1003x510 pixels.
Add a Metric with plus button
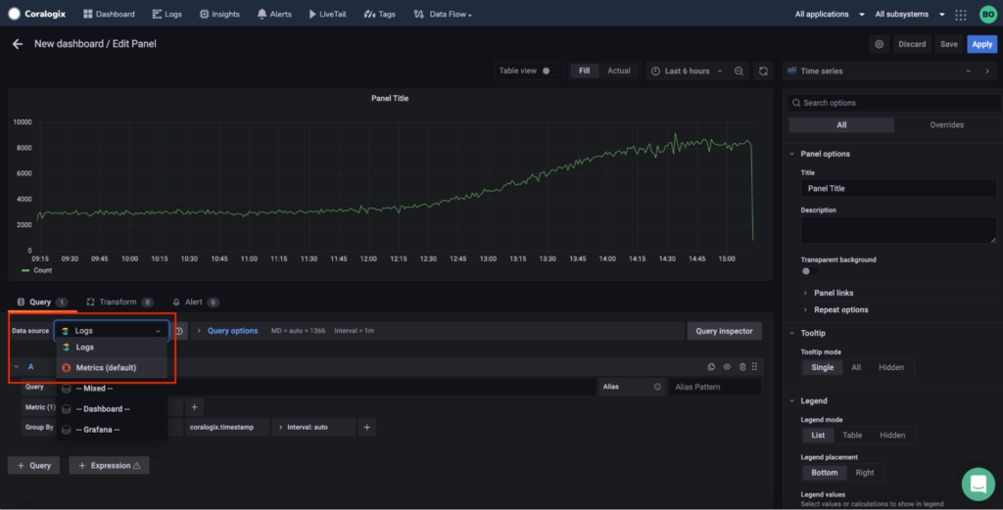pos(195,407)
